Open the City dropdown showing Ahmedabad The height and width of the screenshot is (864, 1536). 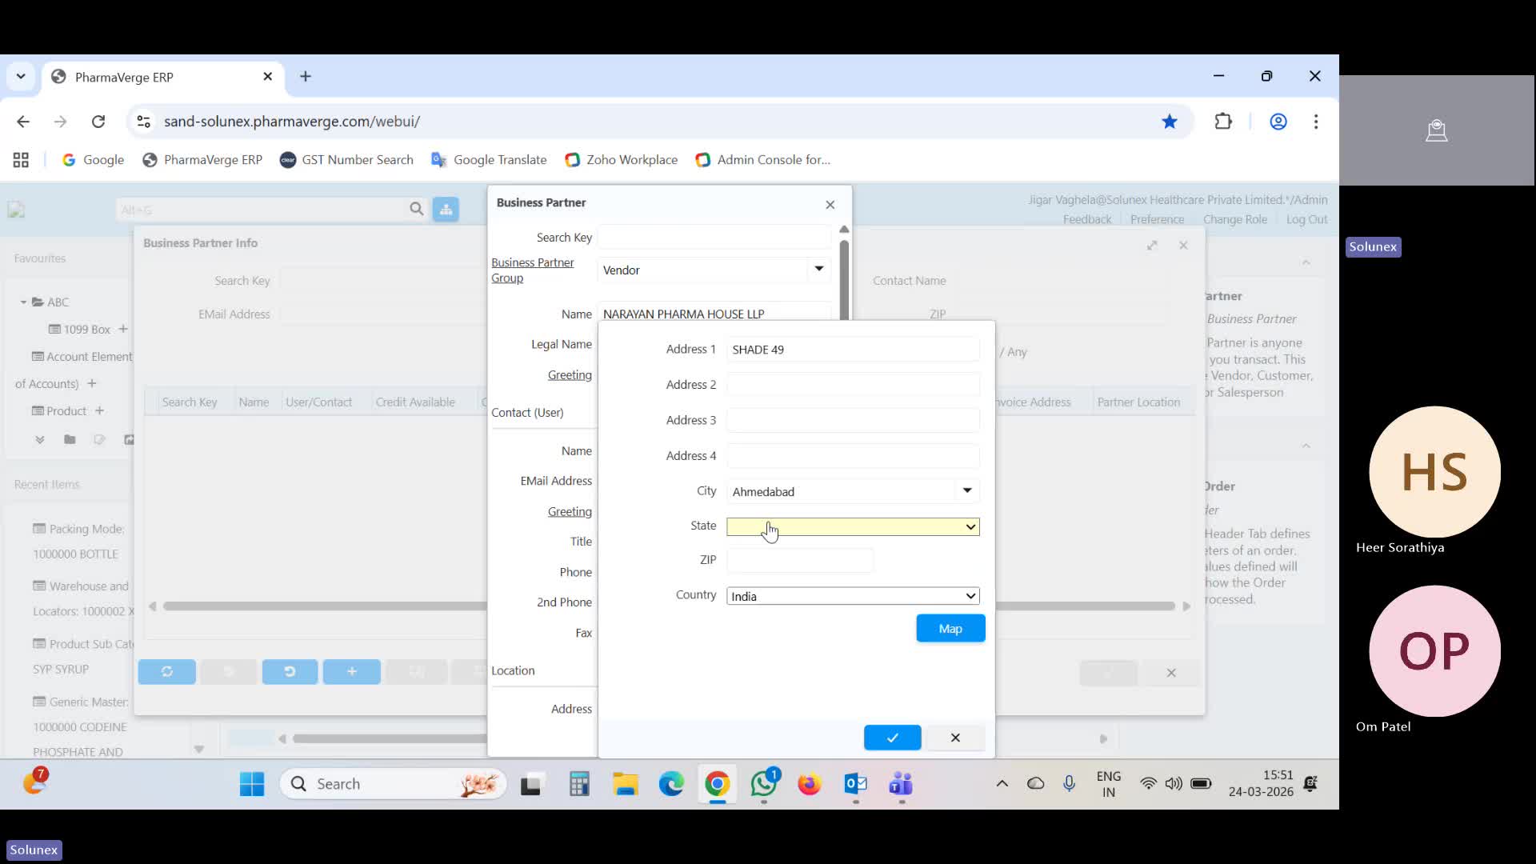pyautogui.click(x=966, y=490)
